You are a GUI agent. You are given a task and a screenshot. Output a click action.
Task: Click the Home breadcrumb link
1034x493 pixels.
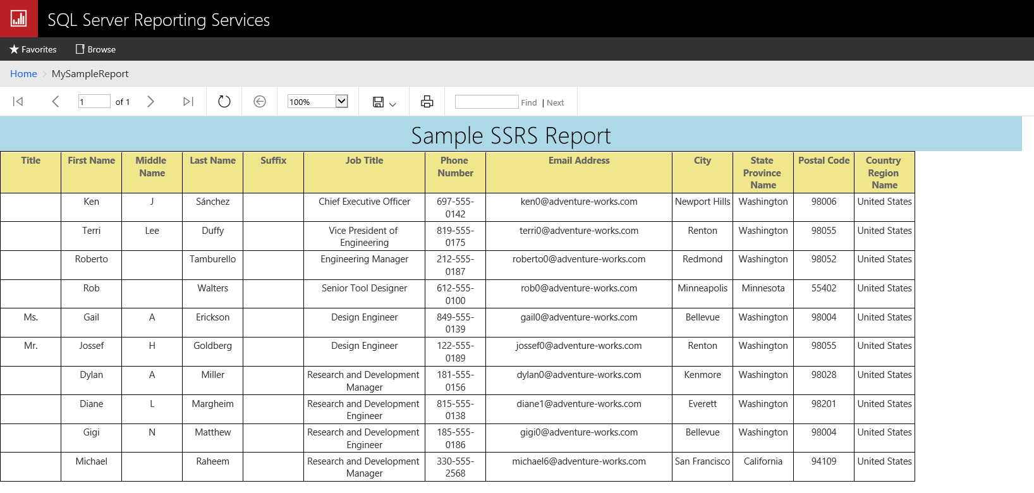click(23, 74)
